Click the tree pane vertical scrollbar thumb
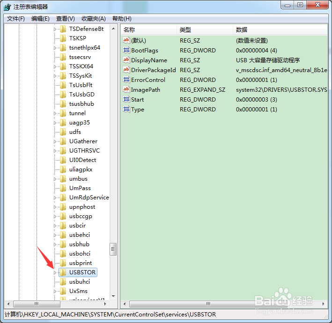This screenshot has width=332, height=323. pos(113,249)
